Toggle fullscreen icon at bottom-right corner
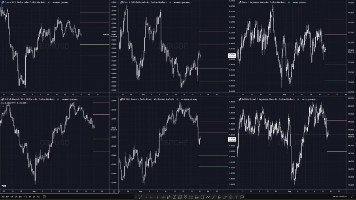Screen dimensions: 356x200 352,196
